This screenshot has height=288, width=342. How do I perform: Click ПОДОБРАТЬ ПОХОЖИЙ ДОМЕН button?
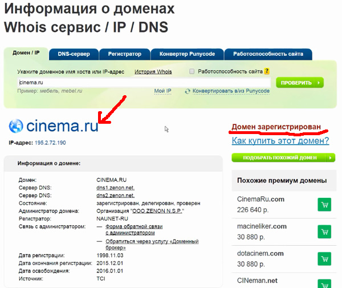click(283, 158)
